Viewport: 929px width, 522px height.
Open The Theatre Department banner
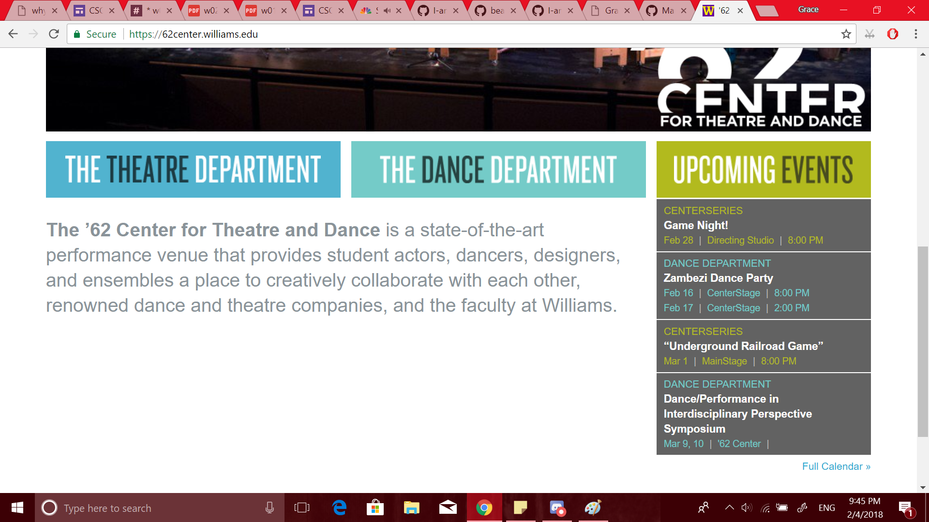point(193,169)
